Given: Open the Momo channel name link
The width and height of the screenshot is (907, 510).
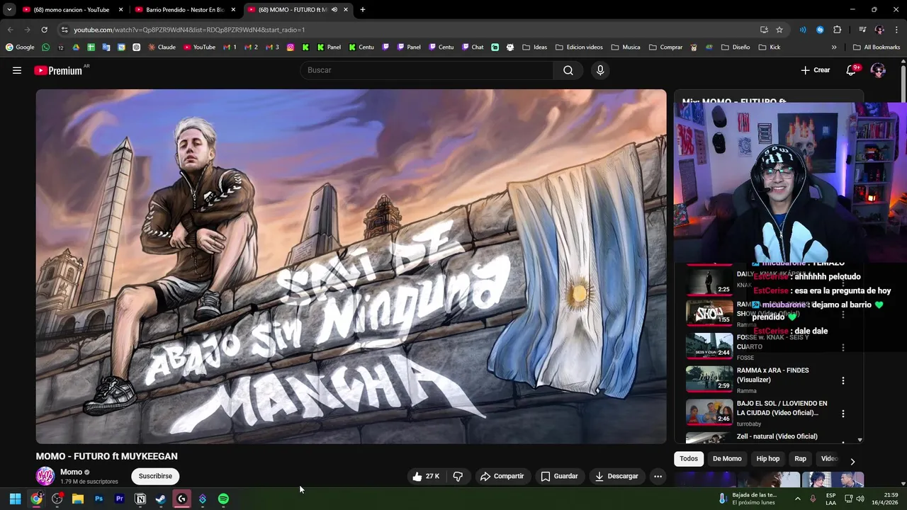Looking at the screenshot, I should [x=71, y=472].
